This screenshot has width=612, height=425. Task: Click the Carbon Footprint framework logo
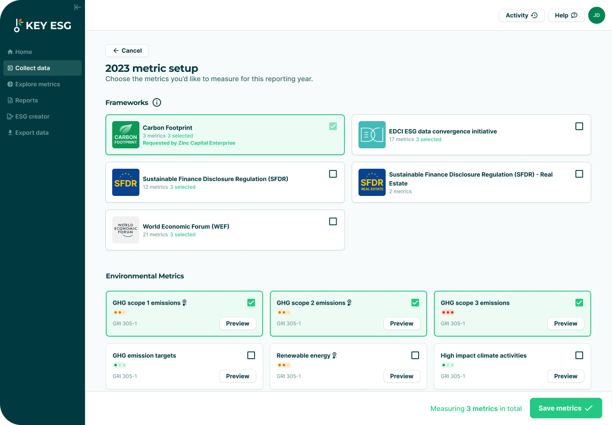(x=125, y=135)
